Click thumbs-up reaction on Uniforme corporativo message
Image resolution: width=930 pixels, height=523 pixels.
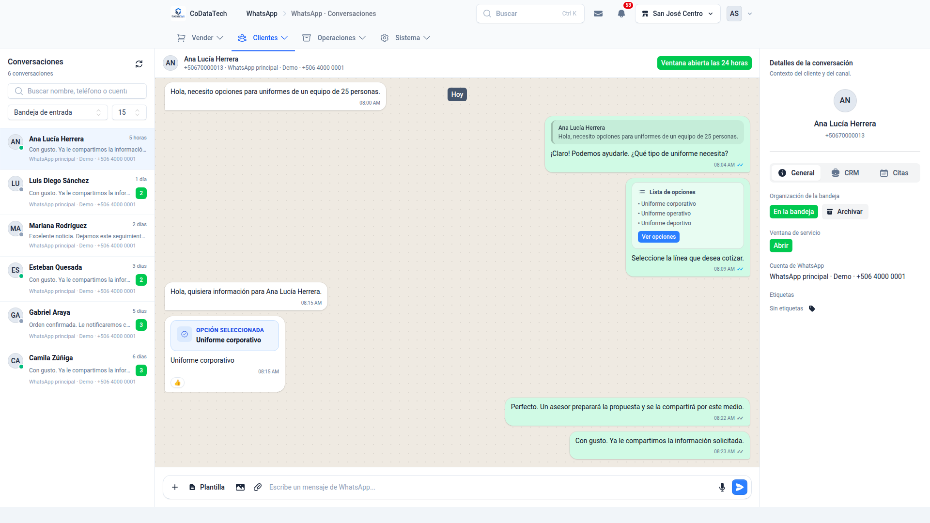point(178,383)
